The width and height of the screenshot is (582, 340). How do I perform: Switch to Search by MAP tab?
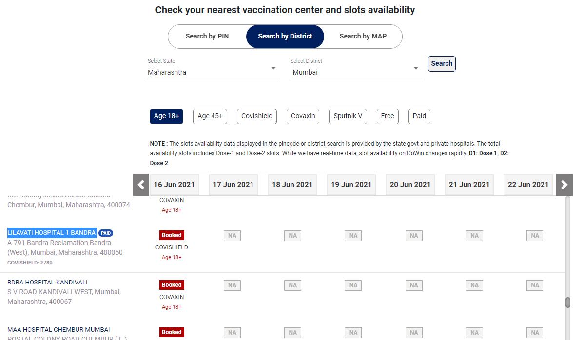coord(363,37)
